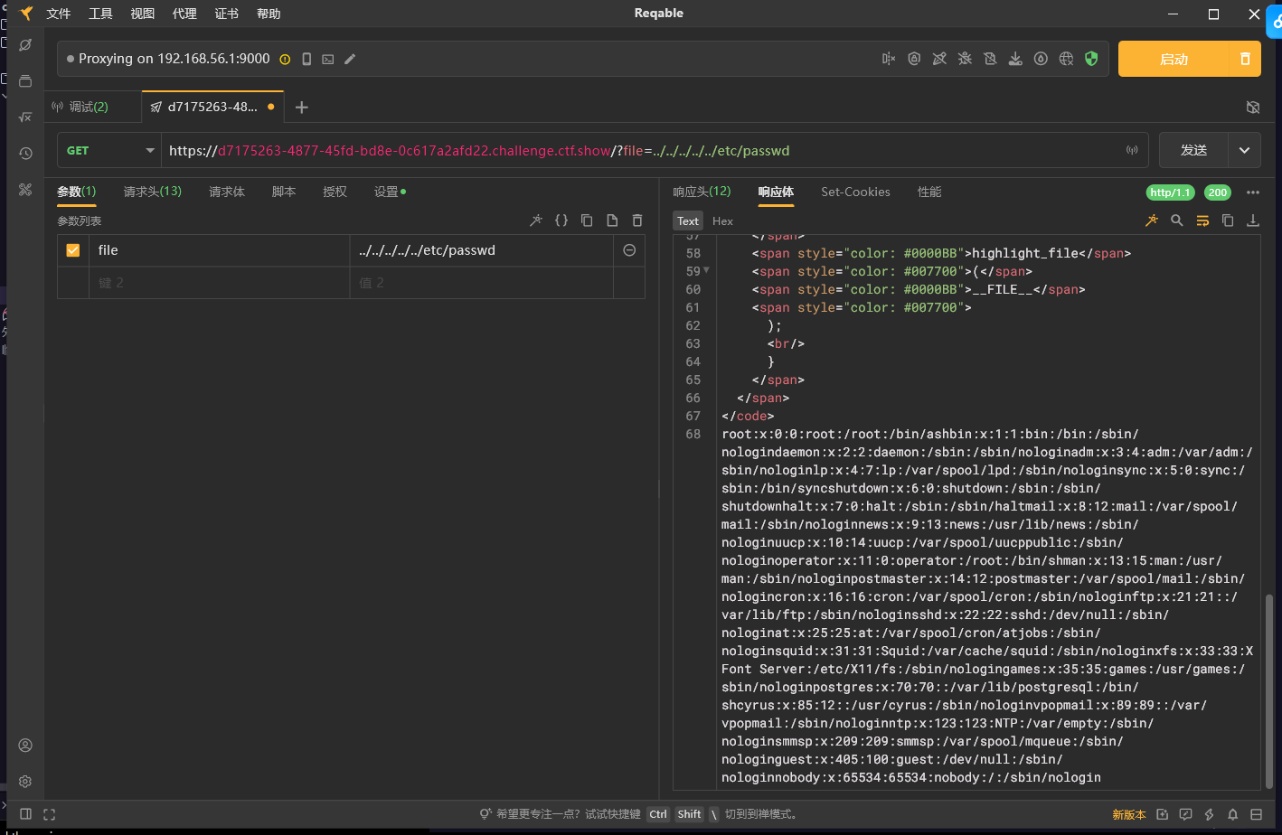Toggle the crossed-out mirror/map file icon
Screen dimensions: 1282x835
coord(990,59)
